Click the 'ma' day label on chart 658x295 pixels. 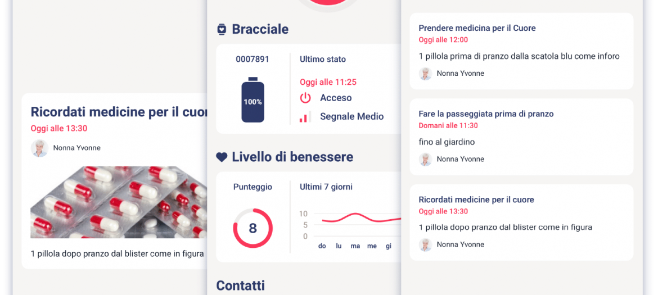[355, 246]
